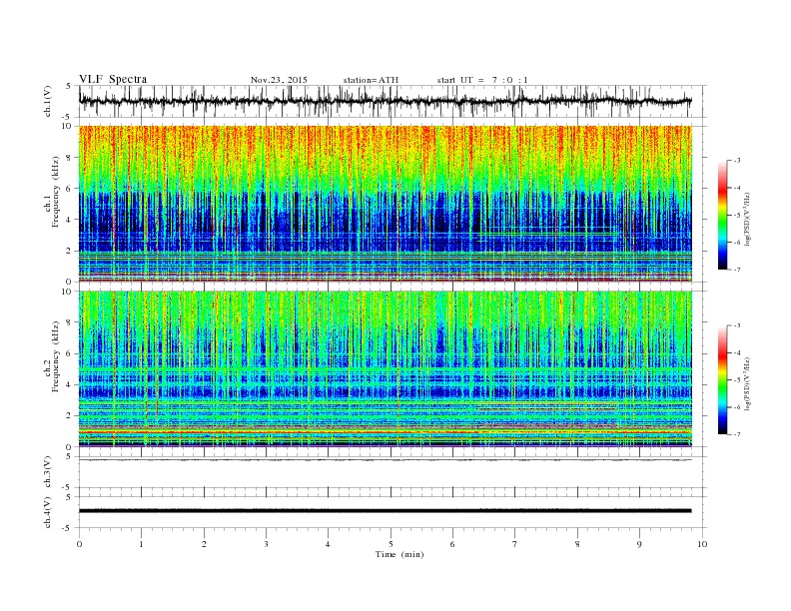Click the "-5" tick on ch.1 colorbar

[737, 215]
